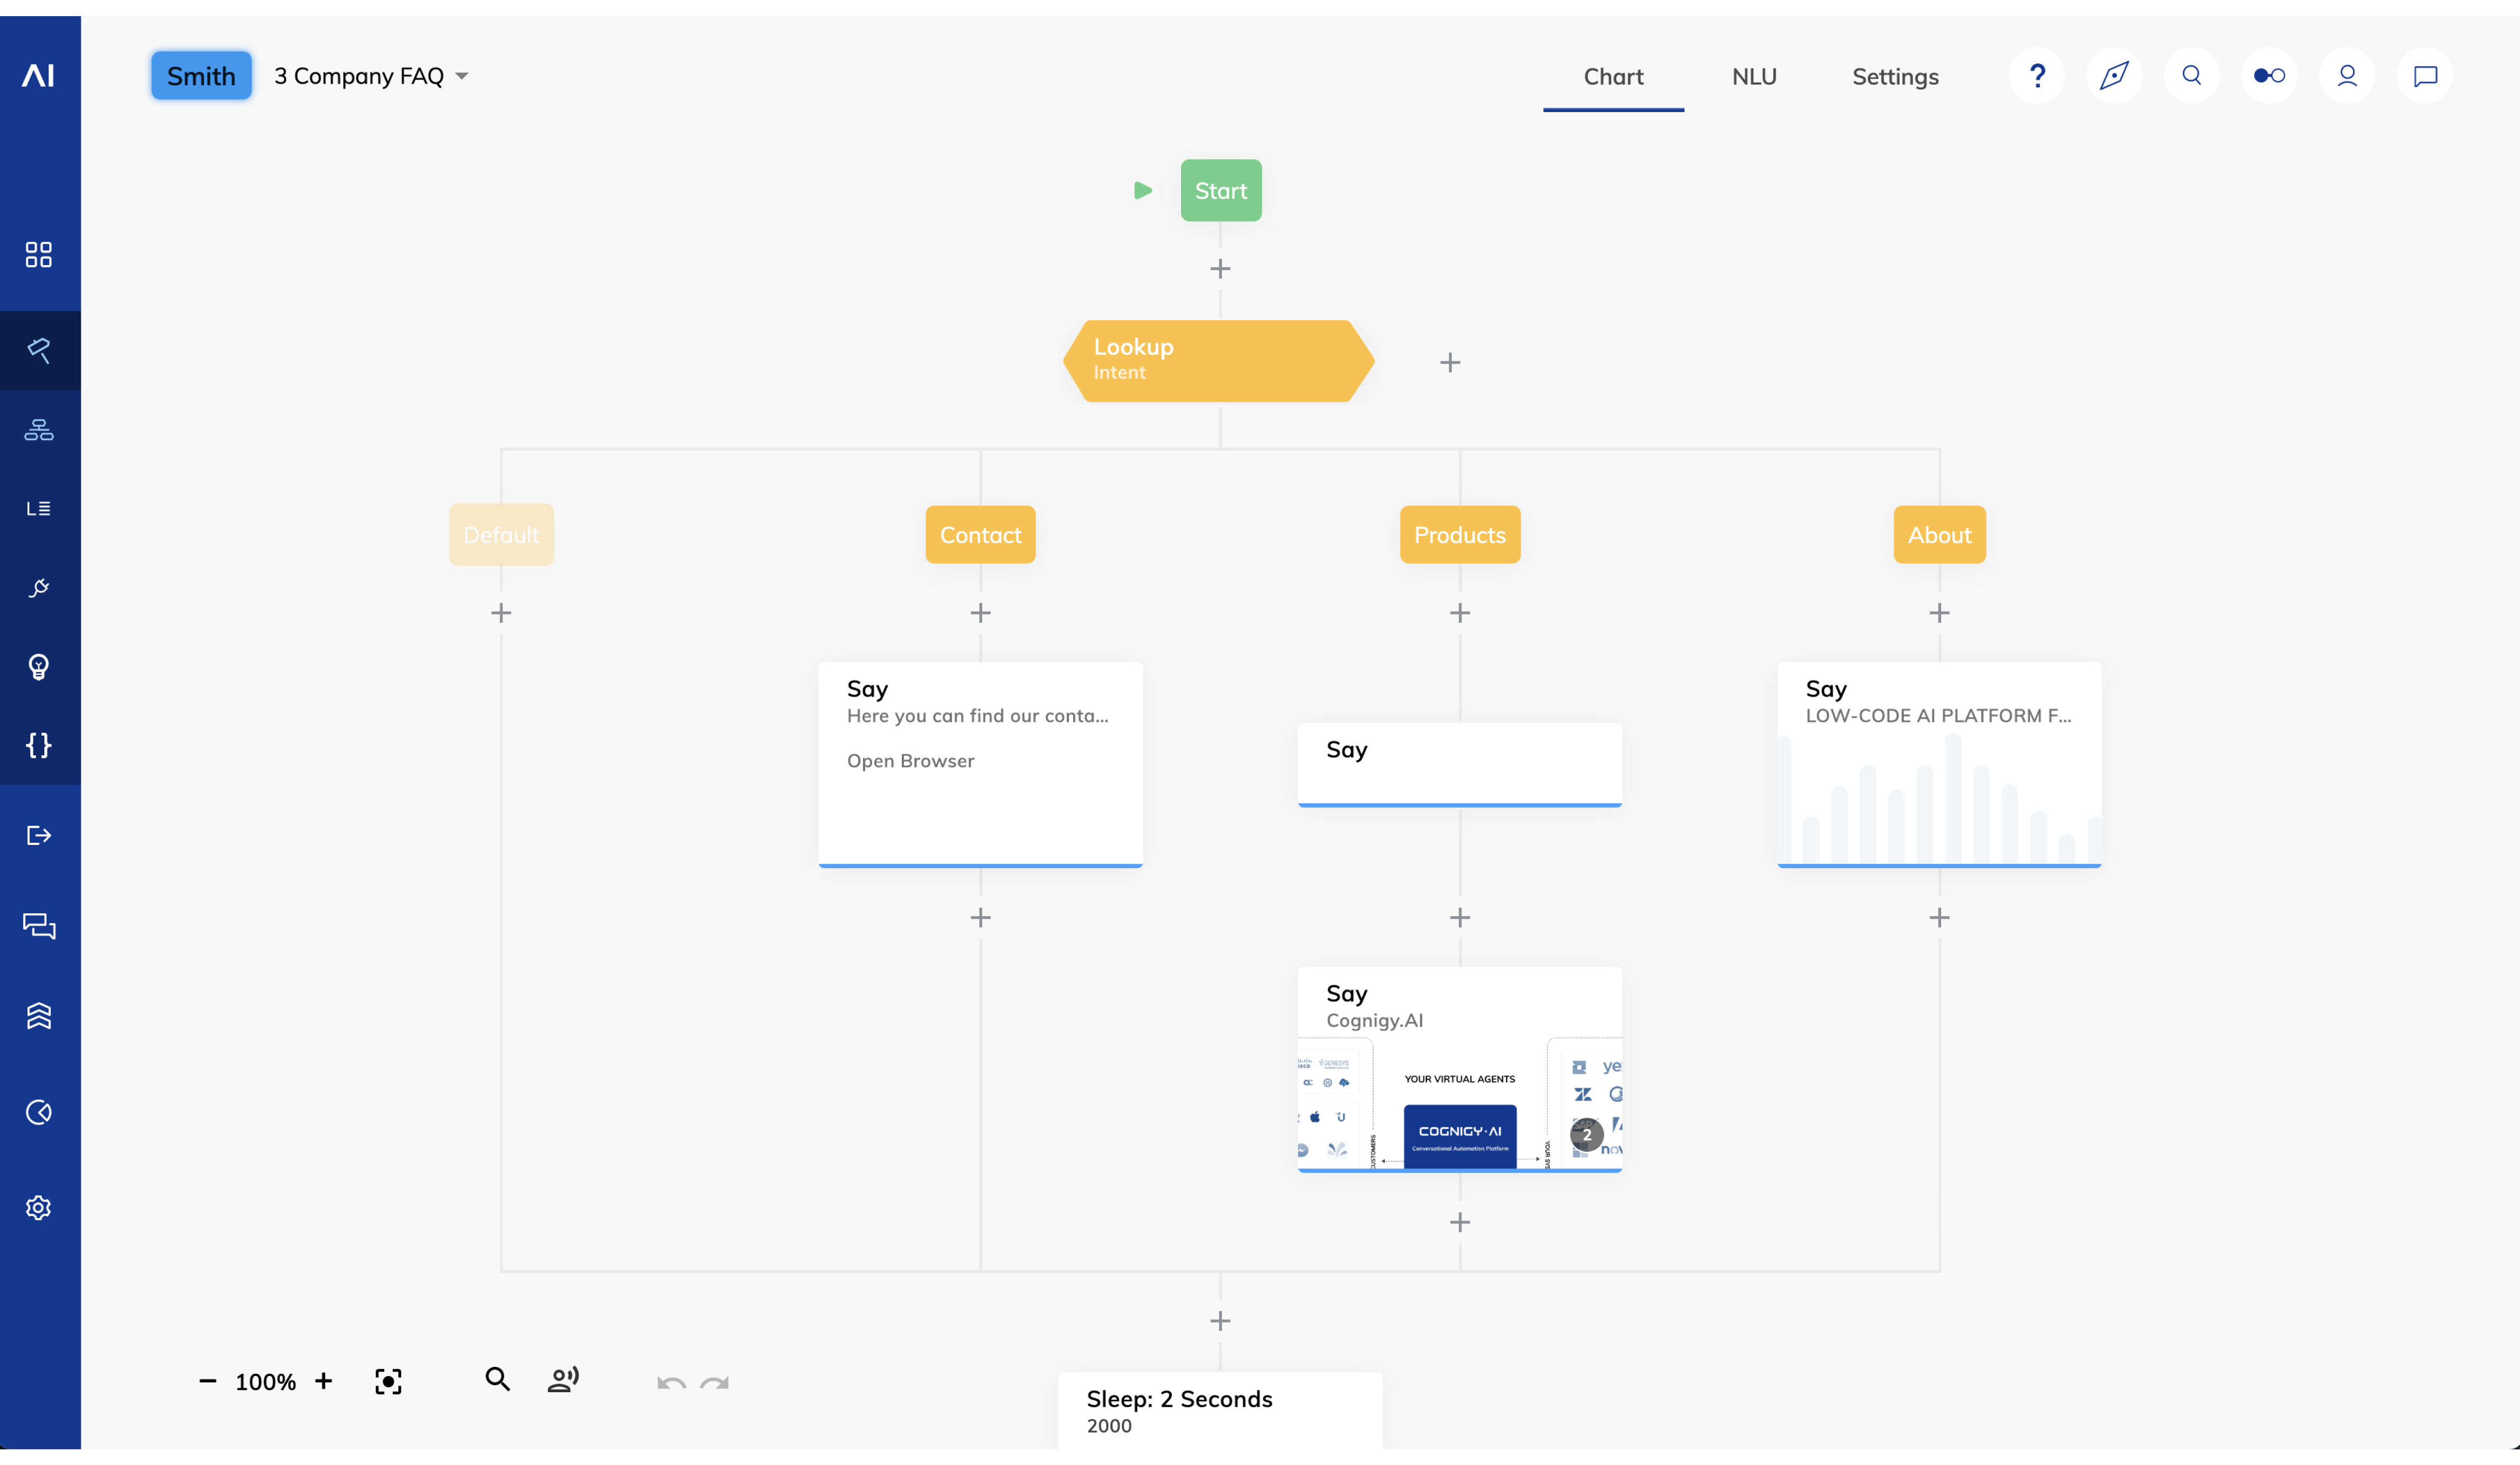Click the Smith agent button
The width and height of the screenshot is (2520, 1465).
click(x=201, y=75)
